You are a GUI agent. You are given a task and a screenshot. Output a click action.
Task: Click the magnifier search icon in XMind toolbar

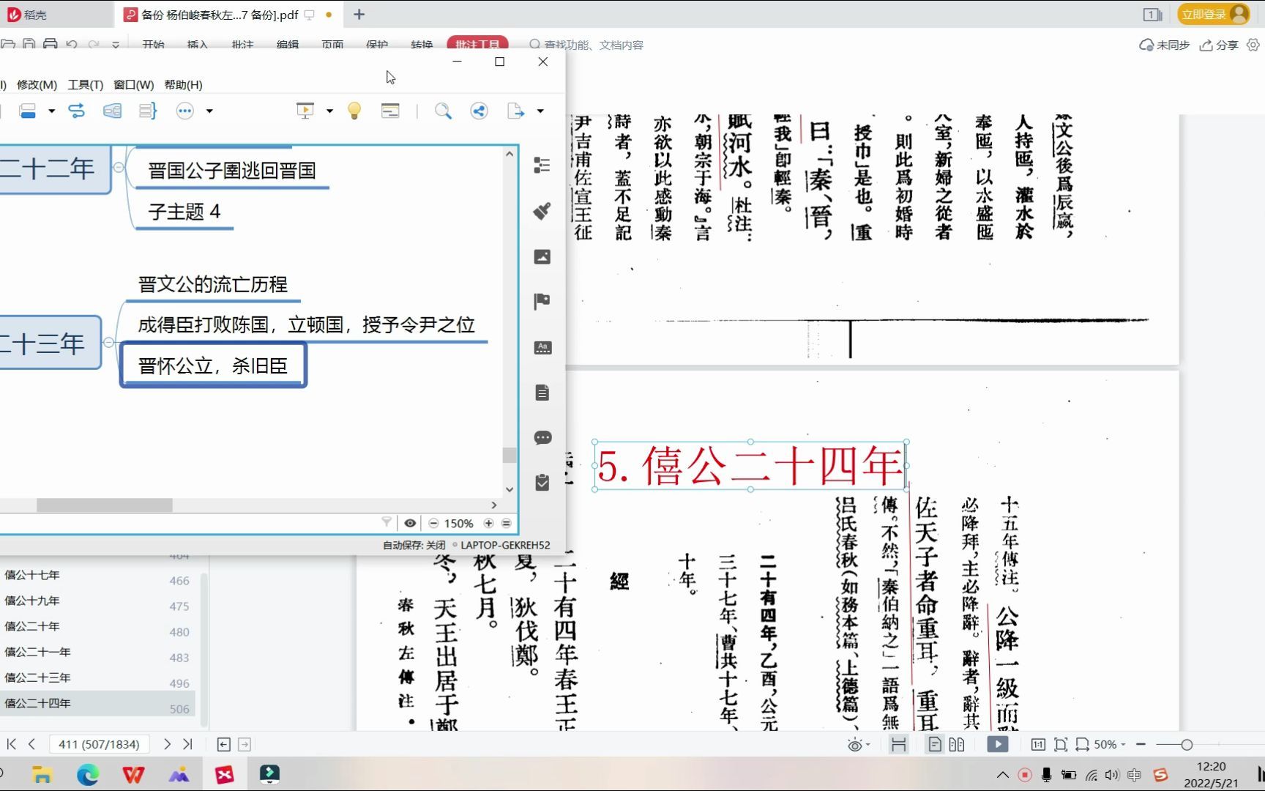tap(443, 111)
